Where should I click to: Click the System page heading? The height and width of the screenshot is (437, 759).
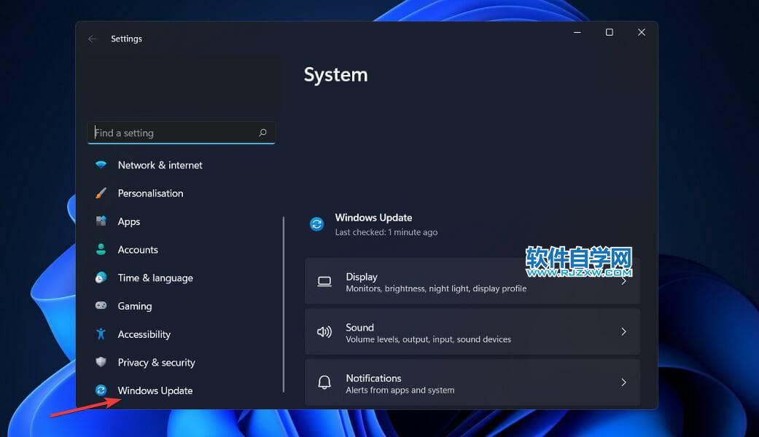(336, 75)
